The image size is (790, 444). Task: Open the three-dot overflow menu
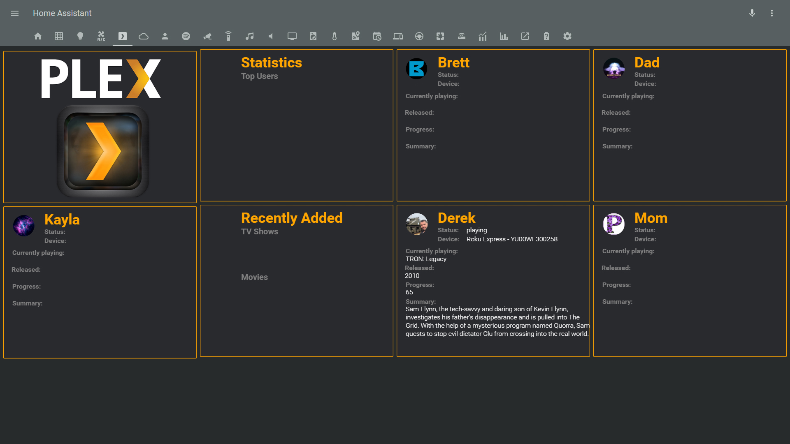[x=772, y=13]
